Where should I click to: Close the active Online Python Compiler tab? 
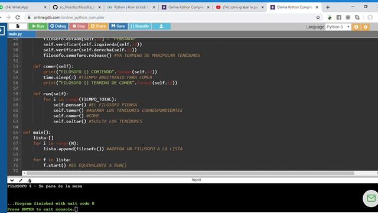click(317, 7)
